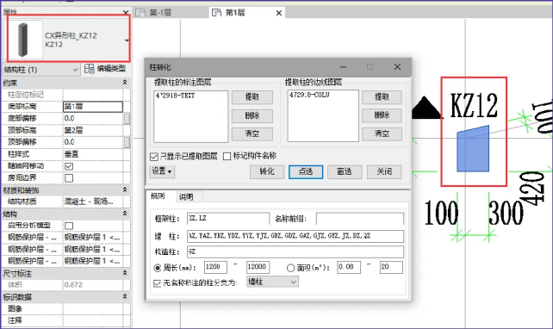This screenshot has width=553, height=329.
Task: Toggle 只显示已提取图层 checkbox
Action: pos(154,157)
